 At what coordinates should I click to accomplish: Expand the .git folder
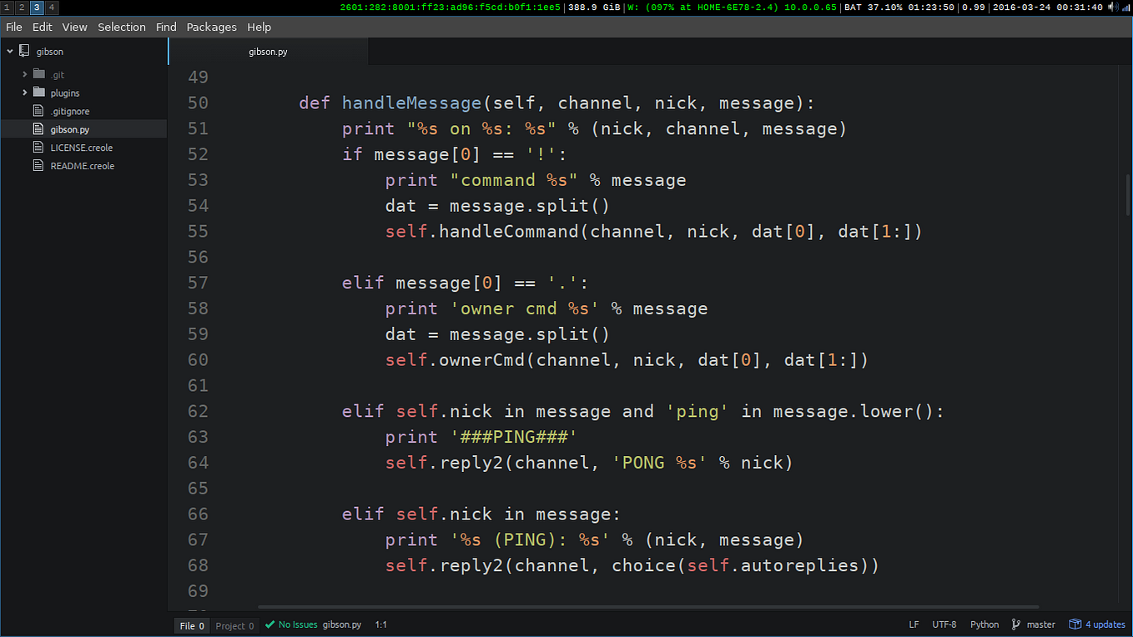[x=24, y=73]
